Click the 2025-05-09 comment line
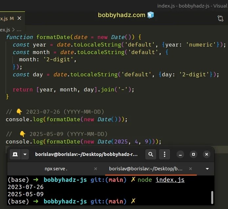 [57, 134]
